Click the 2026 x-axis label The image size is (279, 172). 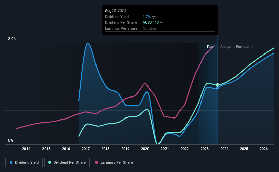coord(264,149)
